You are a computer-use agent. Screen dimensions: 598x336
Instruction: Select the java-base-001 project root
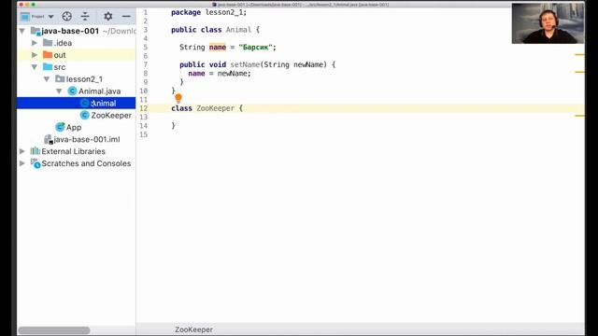70,31
